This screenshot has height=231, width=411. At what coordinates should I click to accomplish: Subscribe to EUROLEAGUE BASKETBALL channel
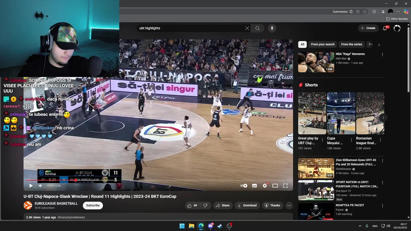point(93,205)
